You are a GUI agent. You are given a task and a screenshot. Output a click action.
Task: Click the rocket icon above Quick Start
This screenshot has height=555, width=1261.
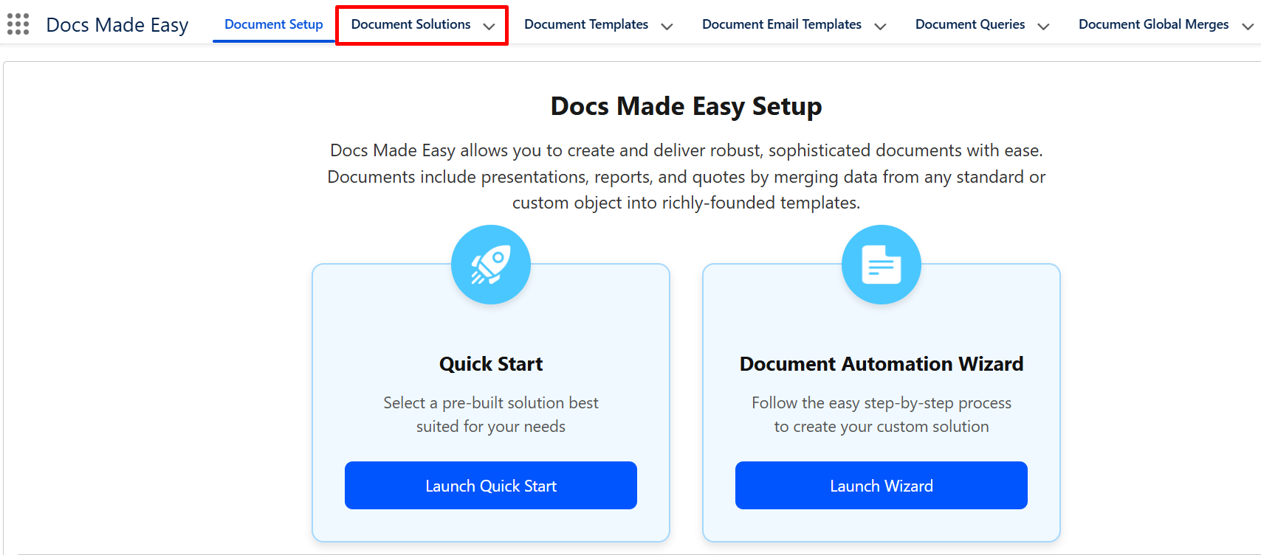coord(490,265)
